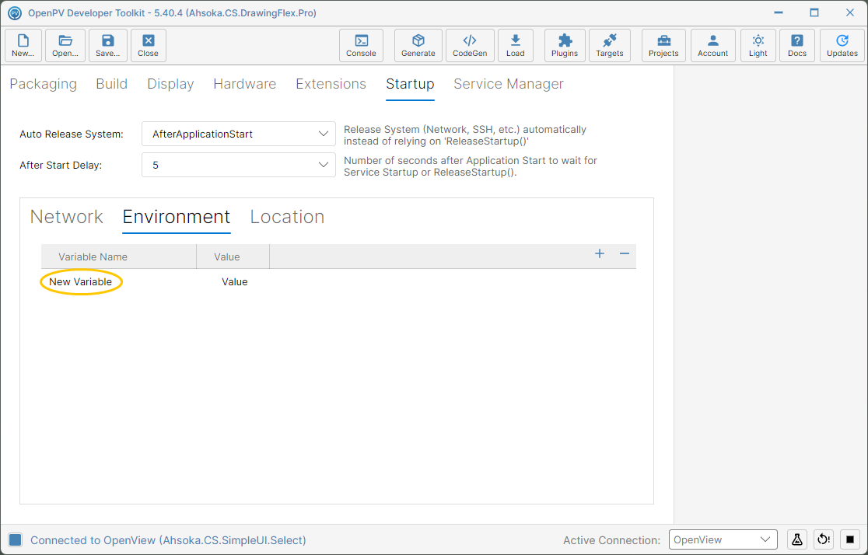Click the Load download icon
This screenshot has height=555, width=868.
click(x=515, y=45)
